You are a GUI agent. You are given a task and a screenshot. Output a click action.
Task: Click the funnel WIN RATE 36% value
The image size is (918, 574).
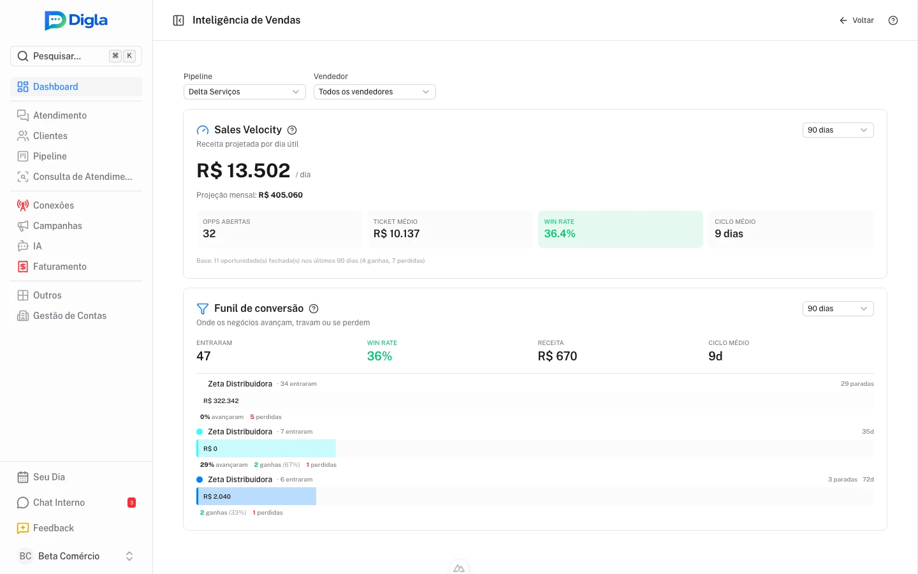pyautogui.click(x=379, y=357)
